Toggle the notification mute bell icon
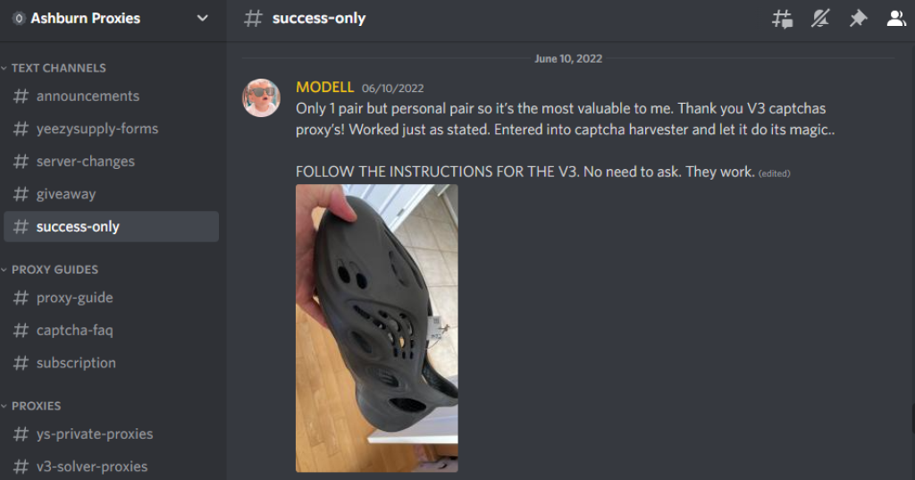The width and height of the screenshot is (915, 480). click(820, 19)
